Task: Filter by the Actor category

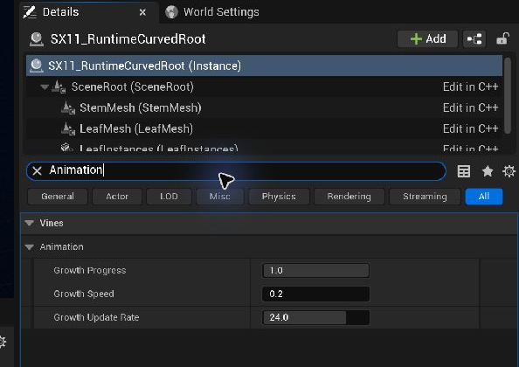Action: pos(117,197)
